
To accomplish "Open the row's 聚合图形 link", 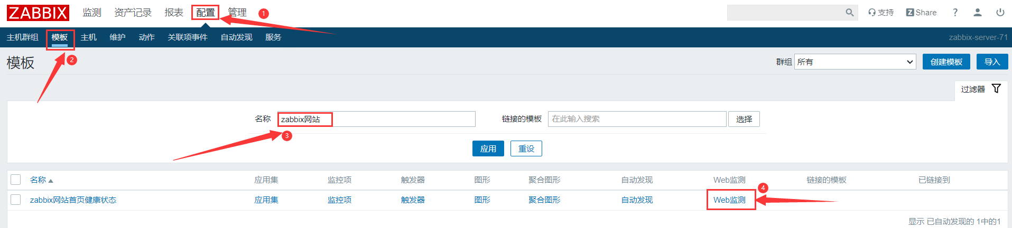I will [x=544, y=200].
